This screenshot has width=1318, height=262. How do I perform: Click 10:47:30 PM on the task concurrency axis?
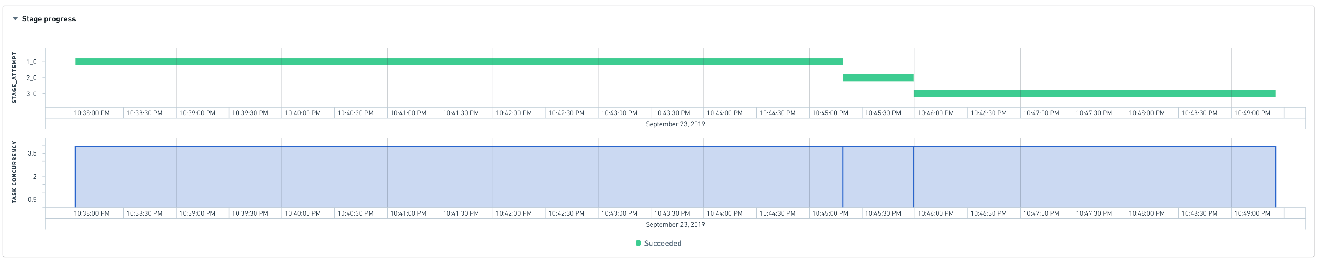pyautogui.click(x=1094, y=213)
